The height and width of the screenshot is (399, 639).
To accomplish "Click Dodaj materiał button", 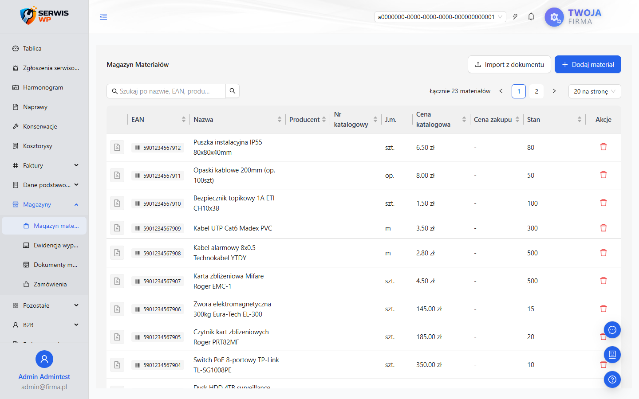I will coord(588,64).
